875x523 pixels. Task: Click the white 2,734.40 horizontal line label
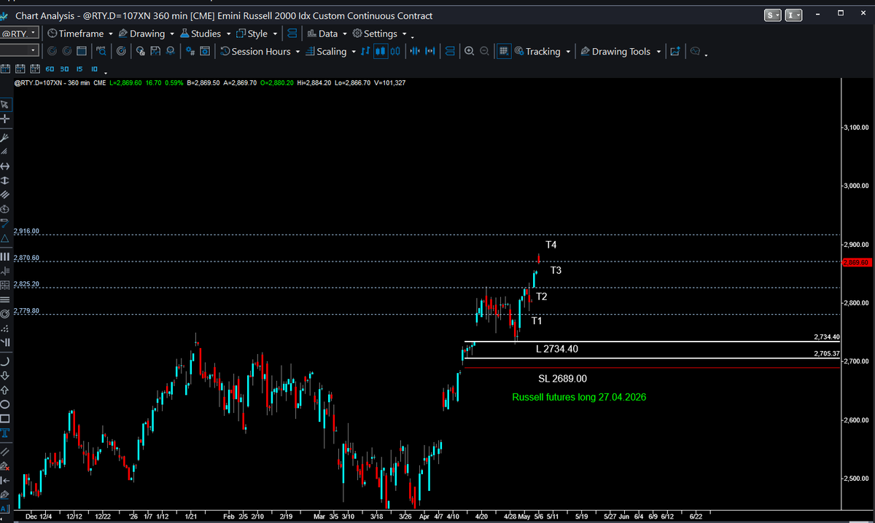pyautogui.click(x=827, y=337)
